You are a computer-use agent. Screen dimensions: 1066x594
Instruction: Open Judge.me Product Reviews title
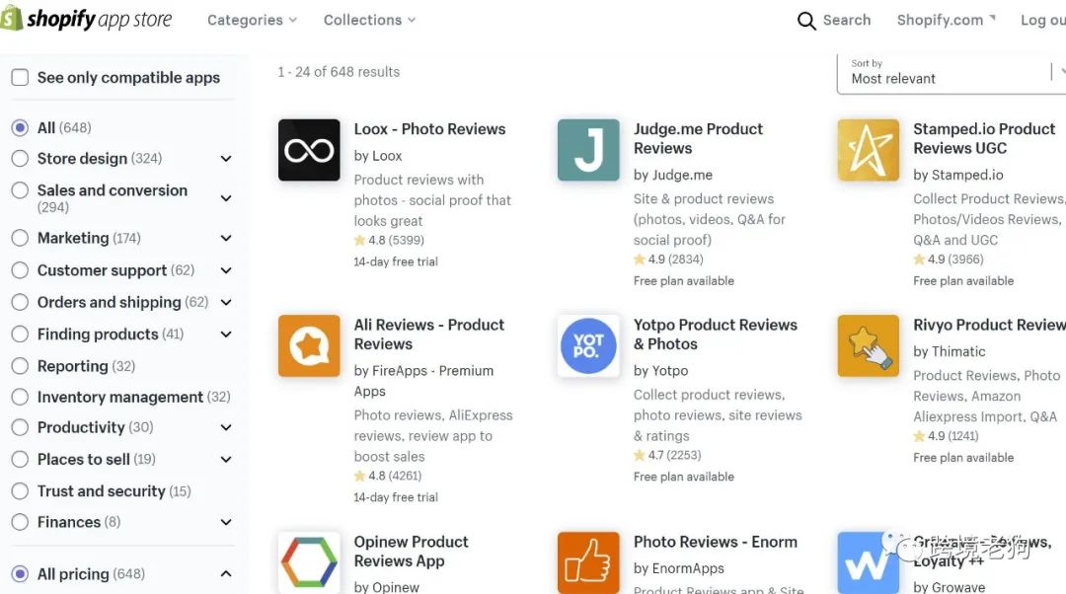[x=698, y=139]
